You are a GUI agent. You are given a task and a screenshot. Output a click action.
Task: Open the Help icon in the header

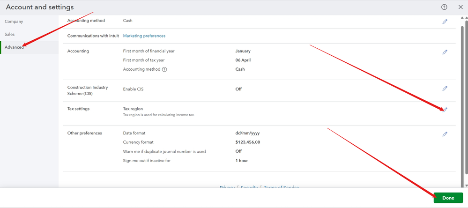(x=444, y=7)
